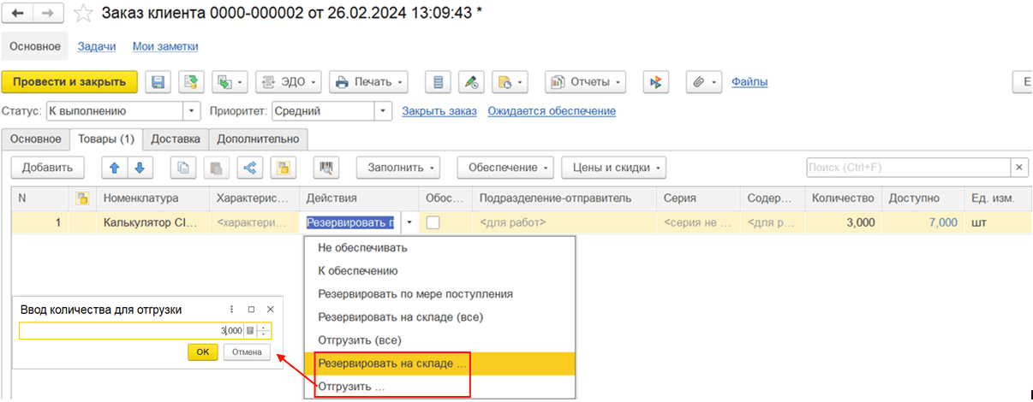Click the Провести и закрыть button
Image resolution: width=1033 pixels, height=402 pixels.
click(x=69, y=82)
